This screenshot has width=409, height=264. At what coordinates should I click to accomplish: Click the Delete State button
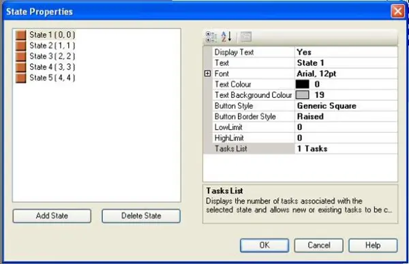click(141, 216)
